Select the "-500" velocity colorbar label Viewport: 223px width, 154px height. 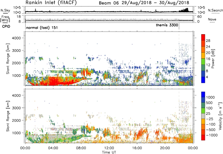click(211, 130)
